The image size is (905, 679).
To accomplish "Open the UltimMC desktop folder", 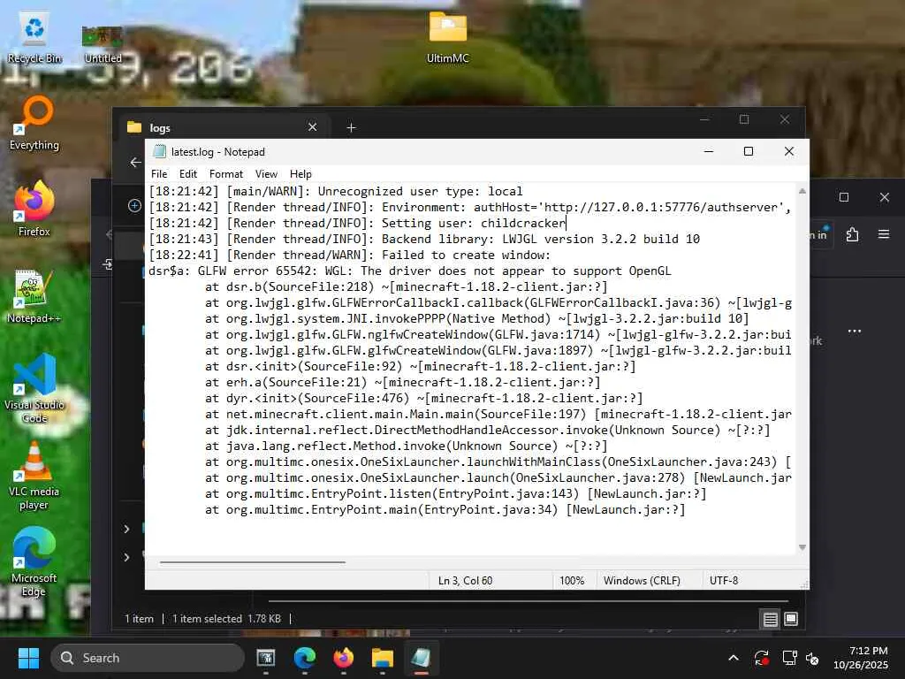I will click(447, 38).
